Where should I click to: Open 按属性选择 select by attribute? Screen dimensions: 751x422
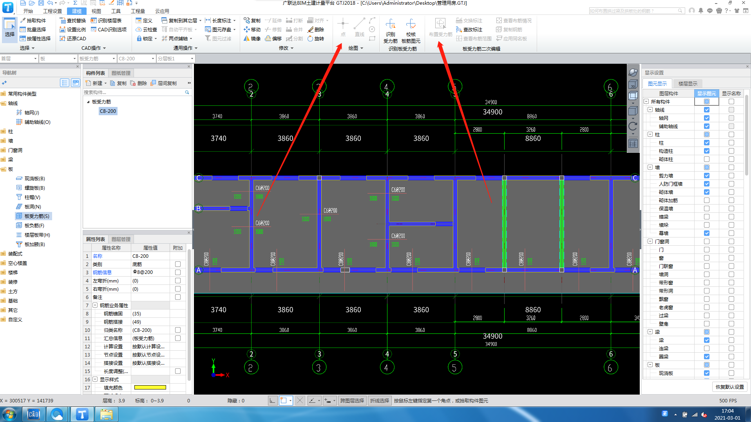click(x=35, y=38)
